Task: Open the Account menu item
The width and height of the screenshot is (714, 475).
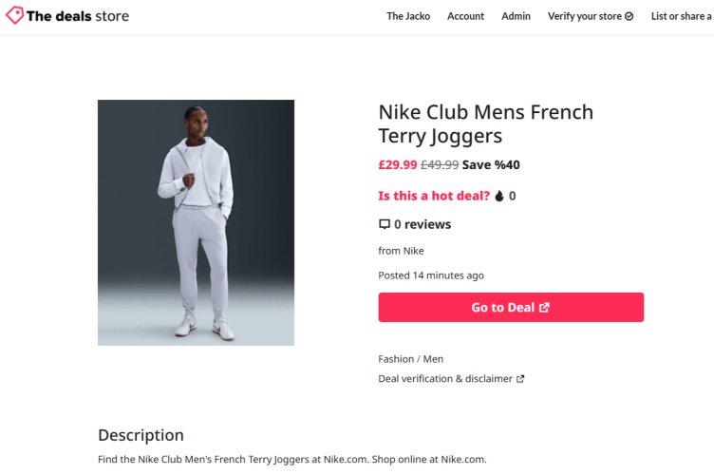Action: point(465,16)
